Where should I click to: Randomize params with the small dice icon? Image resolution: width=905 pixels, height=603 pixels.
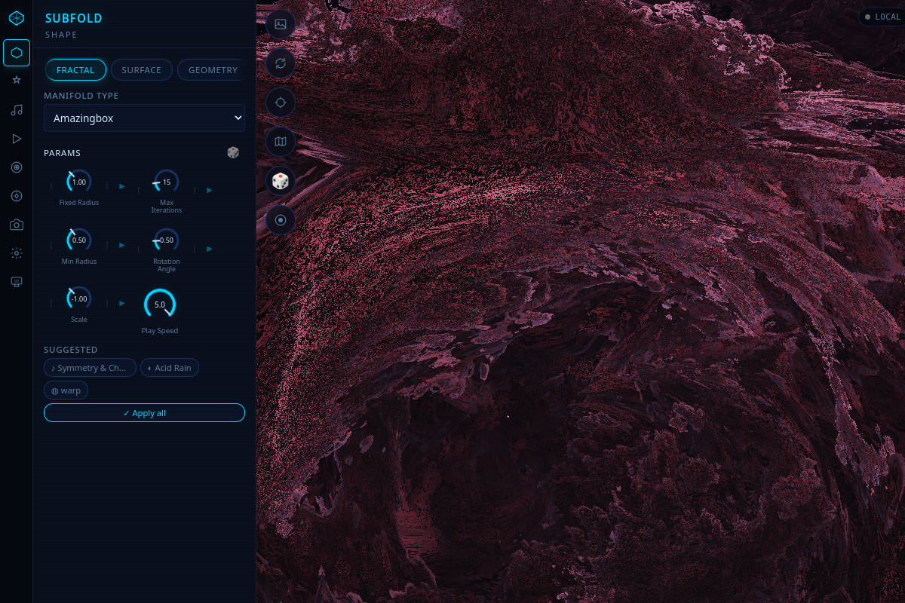point(233,152)
